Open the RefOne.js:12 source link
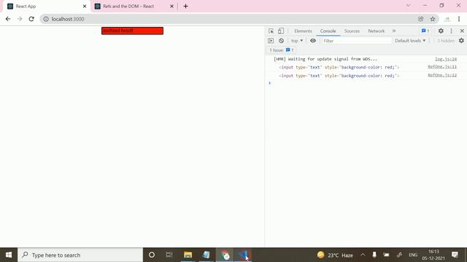 [442, 75]
